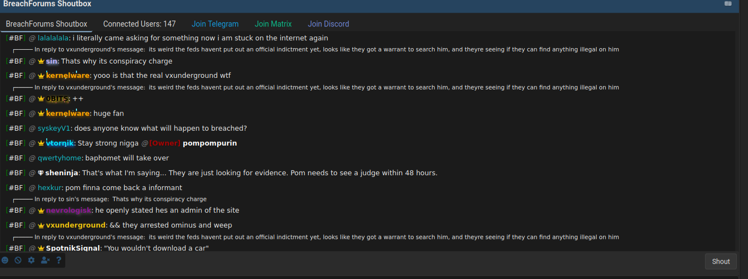Click the red [Owner] tag in vtornik's message

pos(165,143)
